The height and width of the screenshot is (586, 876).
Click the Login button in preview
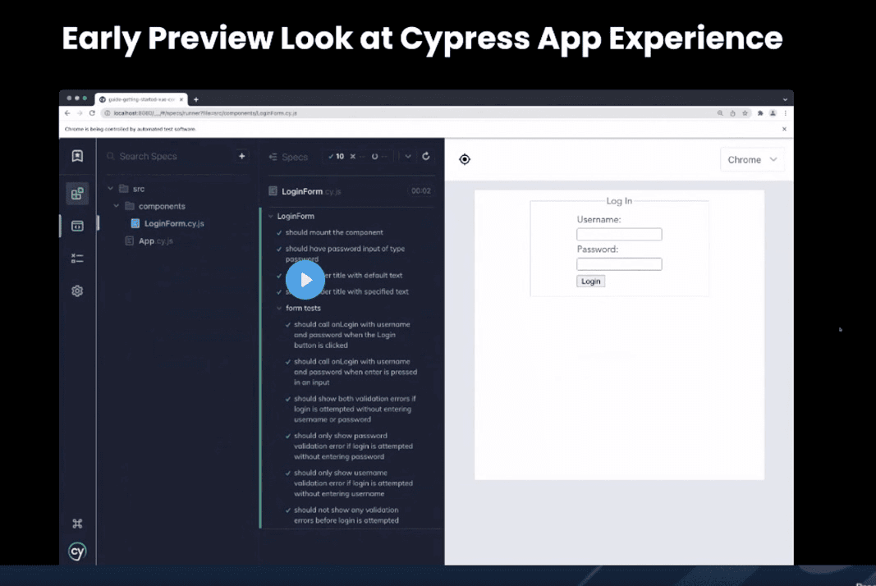click(x=590, y=281)
